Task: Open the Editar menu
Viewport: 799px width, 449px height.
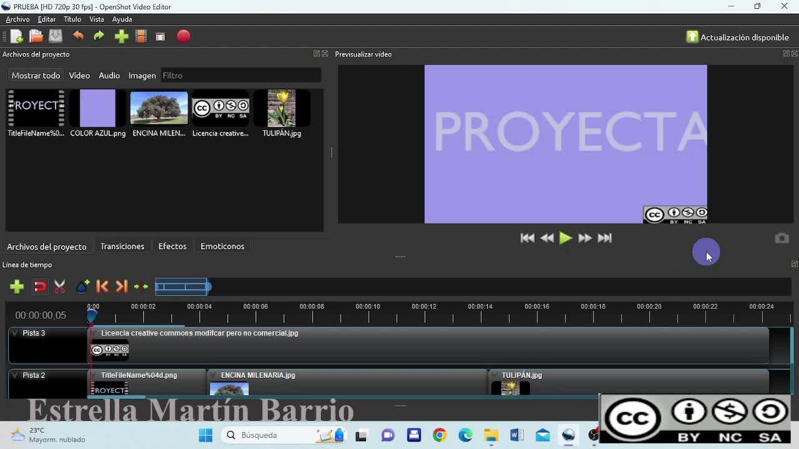Action: (47, 19)
